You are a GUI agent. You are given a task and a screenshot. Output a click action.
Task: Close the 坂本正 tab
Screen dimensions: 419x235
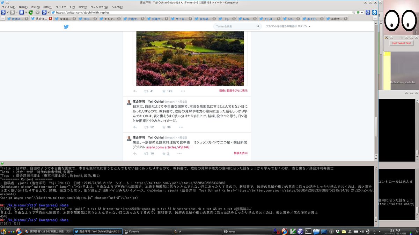[27, 18]
